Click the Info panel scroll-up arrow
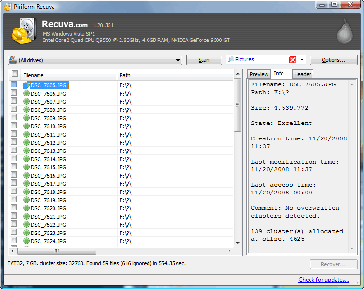364x289 pixels. (x=352, y=84)
